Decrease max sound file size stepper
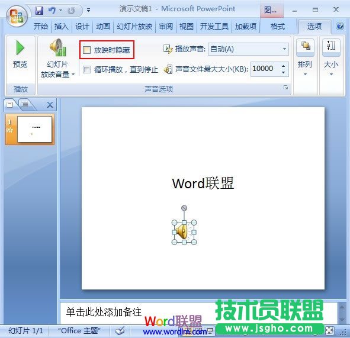The width and height of the screenshot is (350, 338). click(283, 72)
